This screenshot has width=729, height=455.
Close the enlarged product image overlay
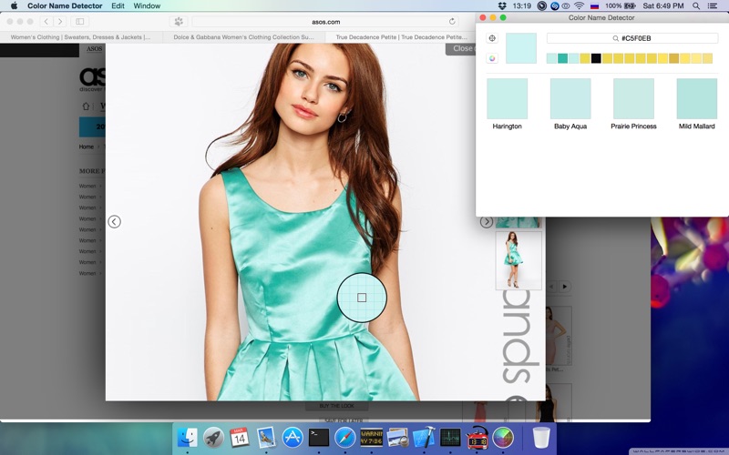coord(461,49)
